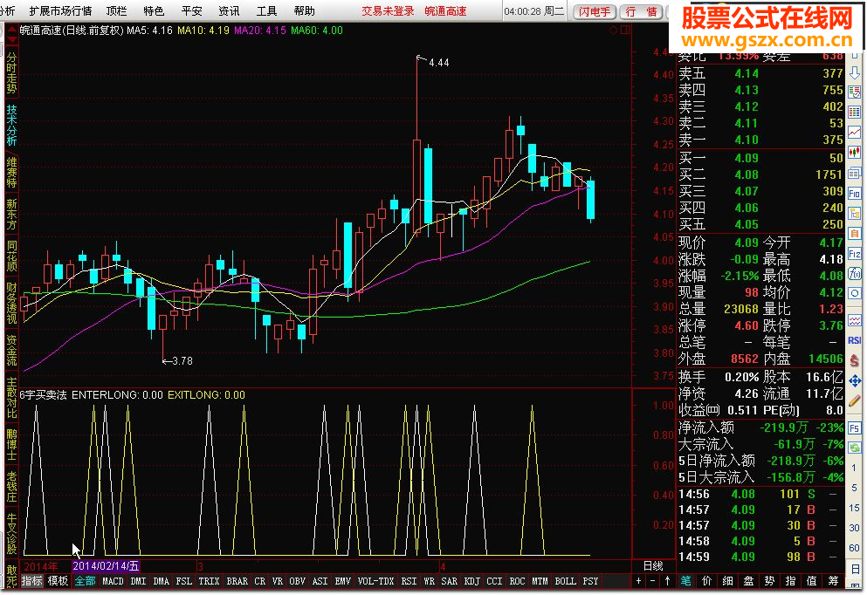The height and width of the screenshot is (595, 867).
Task: Select the 价 tab in bottom right
Action: (x=706, y=581)
